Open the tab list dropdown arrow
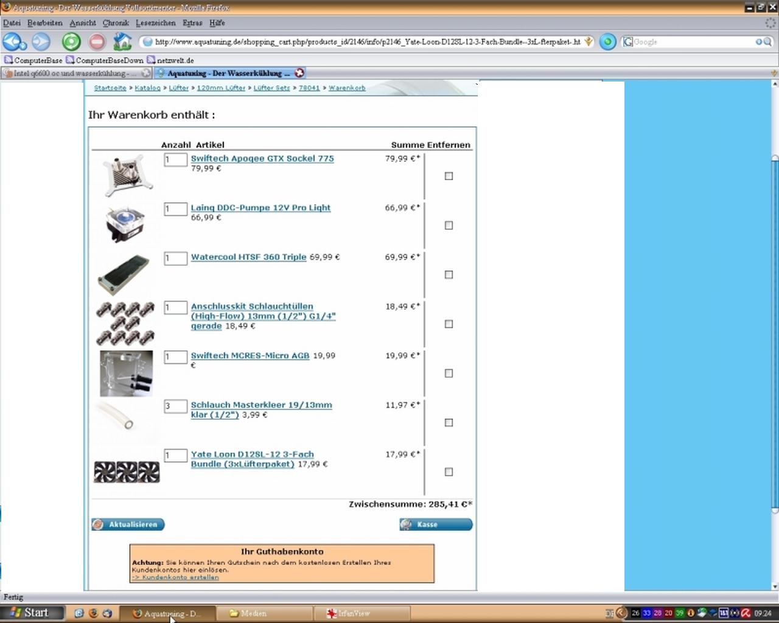This screenshot has height=623, width=779. [x=774, y=73]
